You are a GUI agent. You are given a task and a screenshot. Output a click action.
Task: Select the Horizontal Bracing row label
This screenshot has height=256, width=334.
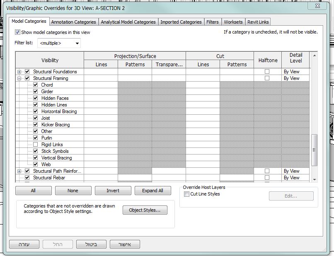pos(59,111)
